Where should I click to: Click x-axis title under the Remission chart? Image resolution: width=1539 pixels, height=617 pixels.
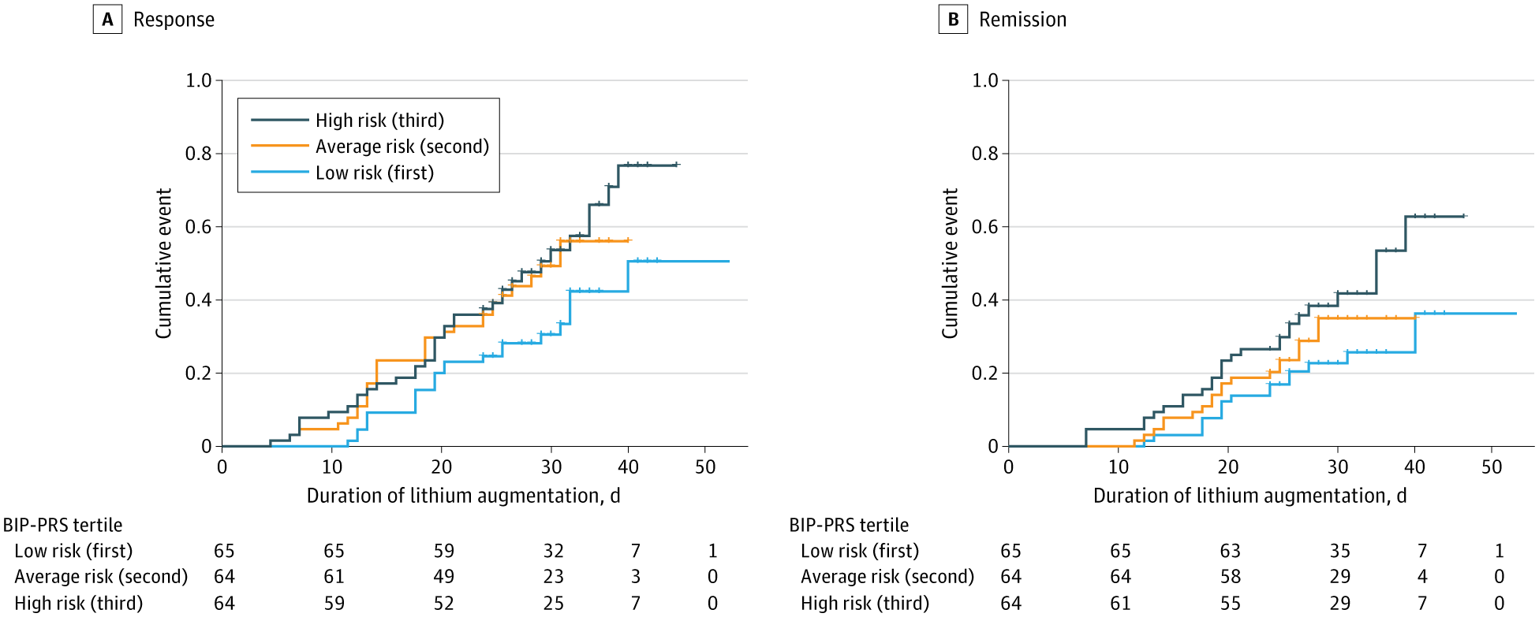click(x=1250, y=496)
